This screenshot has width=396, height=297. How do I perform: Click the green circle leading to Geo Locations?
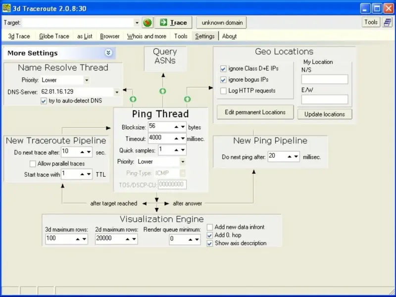187,99
